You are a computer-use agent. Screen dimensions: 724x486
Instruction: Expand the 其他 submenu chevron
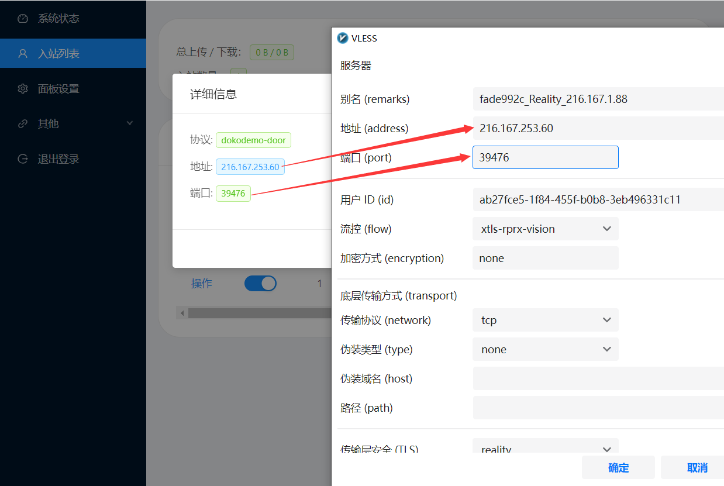click(130, 123)
